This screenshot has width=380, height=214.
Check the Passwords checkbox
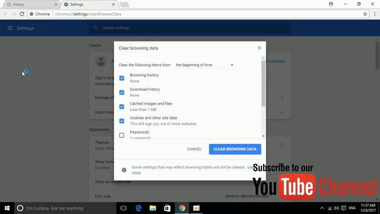[x=122, y=135]
